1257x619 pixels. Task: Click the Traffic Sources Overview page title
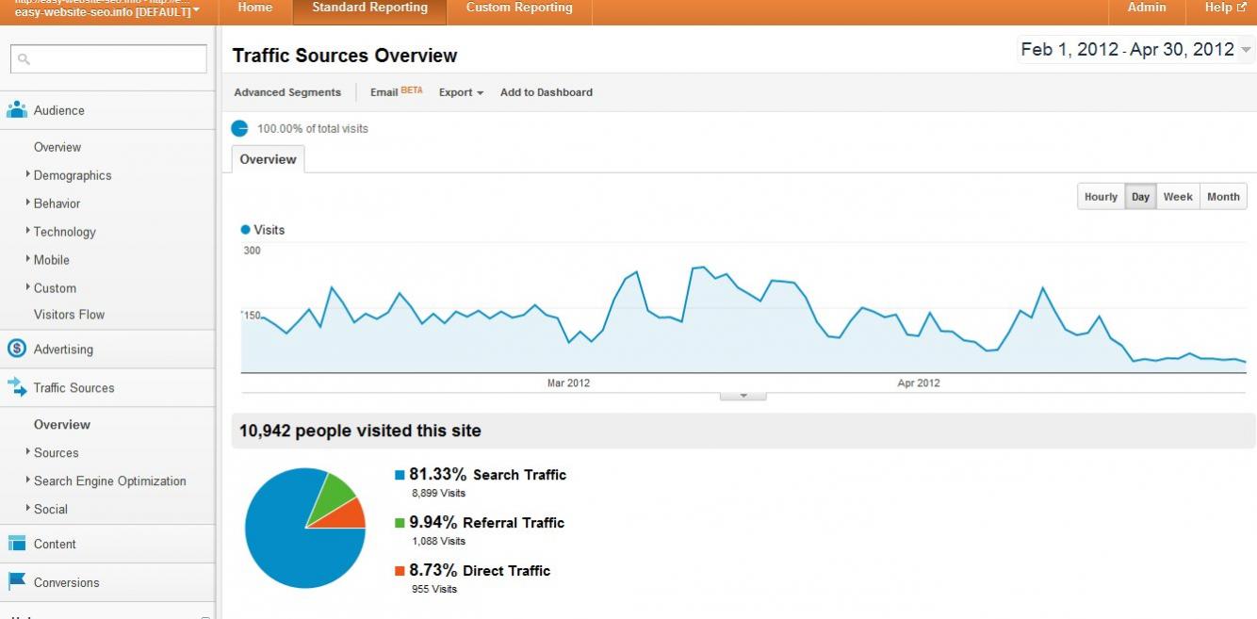tap(345, 56)
